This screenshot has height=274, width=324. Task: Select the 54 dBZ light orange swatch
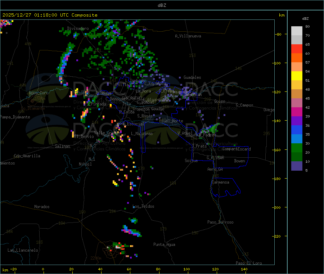tap(297, 67)
